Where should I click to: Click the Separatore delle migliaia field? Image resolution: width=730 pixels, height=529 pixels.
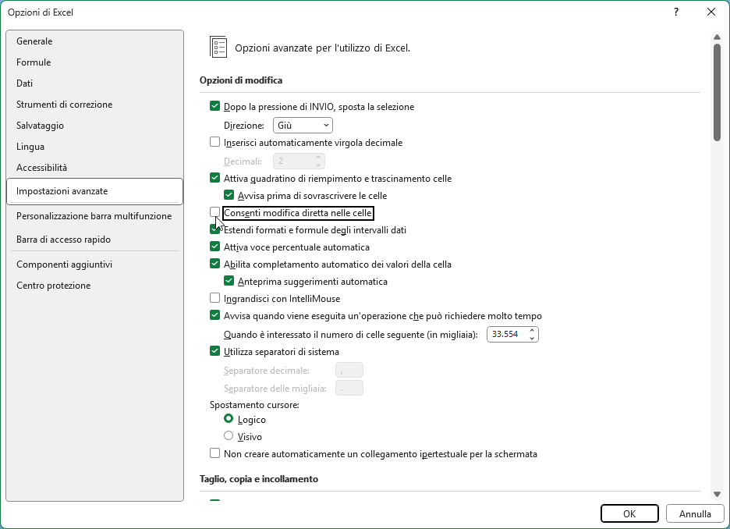349,388
